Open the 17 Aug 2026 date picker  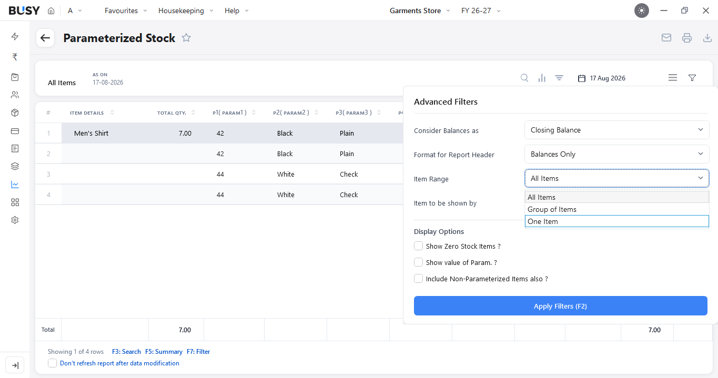click(x=602, y=78)
